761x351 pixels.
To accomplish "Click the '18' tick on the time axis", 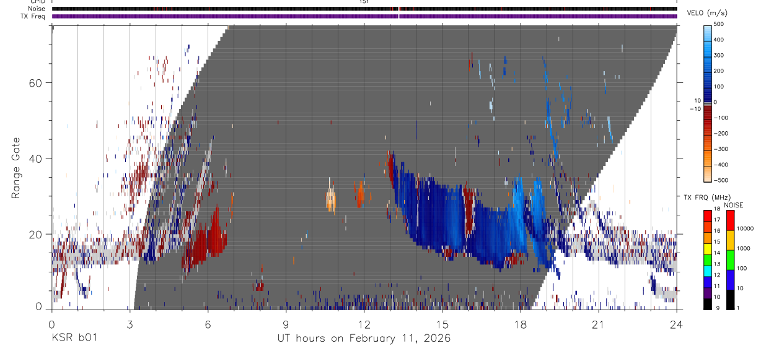I will tap(521, 324).
